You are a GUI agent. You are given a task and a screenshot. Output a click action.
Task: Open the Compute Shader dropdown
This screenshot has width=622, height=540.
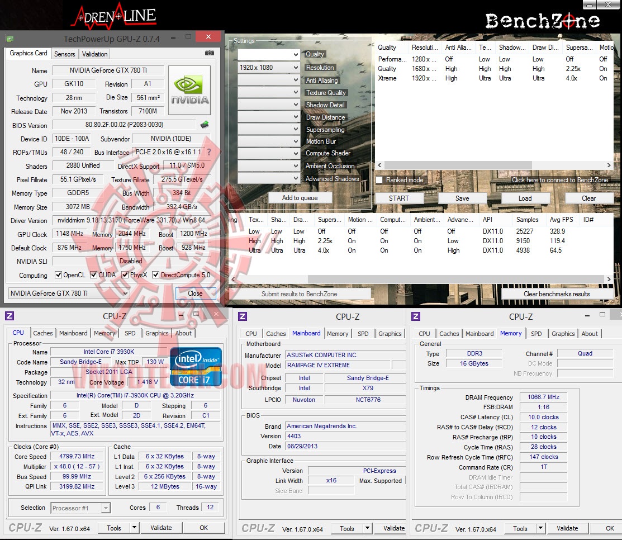click(269, 154)
